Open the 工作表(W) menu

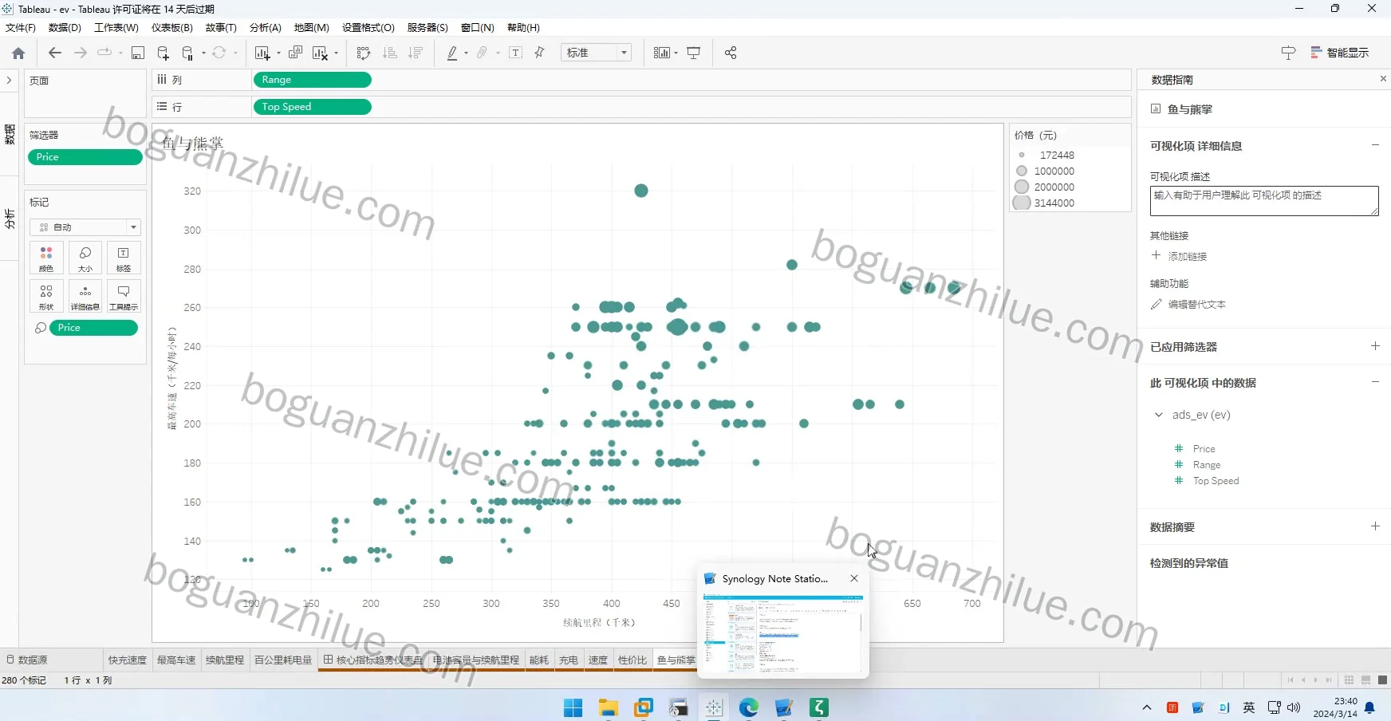pyautogui.click(x=116, y=27)
